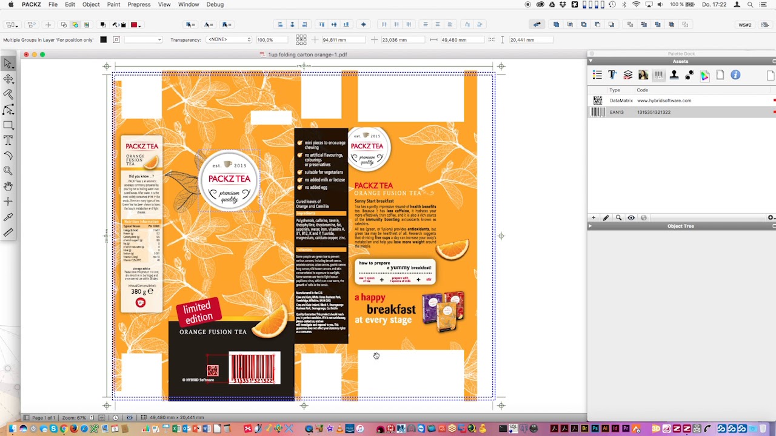Click the height field 20,441 mm
Image resolution: width=776 pixels, height=436 pixels.
pos(531,40)
